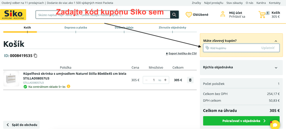
Task: Copy the cart ID with copy icon
Action: click(35, 55)
